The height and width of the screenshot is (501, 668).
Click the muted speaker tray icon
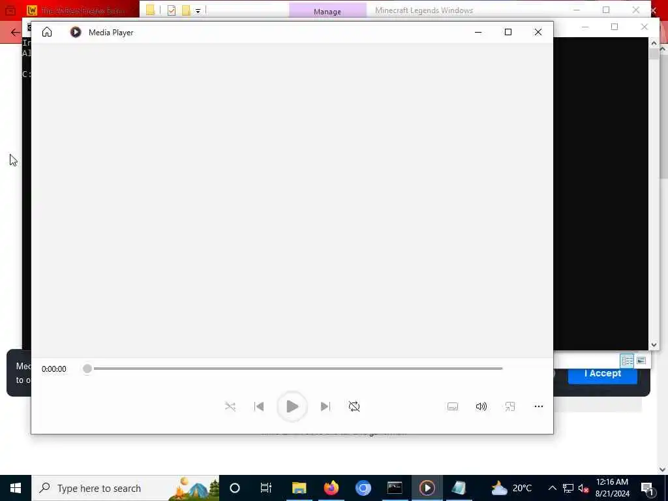point(583,488)
